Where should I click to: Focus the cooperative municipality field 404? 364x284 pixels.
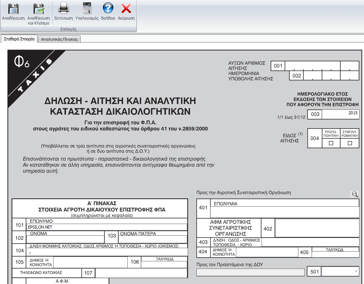coord(267,252)
